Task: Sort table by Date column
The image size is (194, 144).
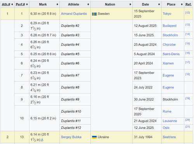Action: coord(159,4)
